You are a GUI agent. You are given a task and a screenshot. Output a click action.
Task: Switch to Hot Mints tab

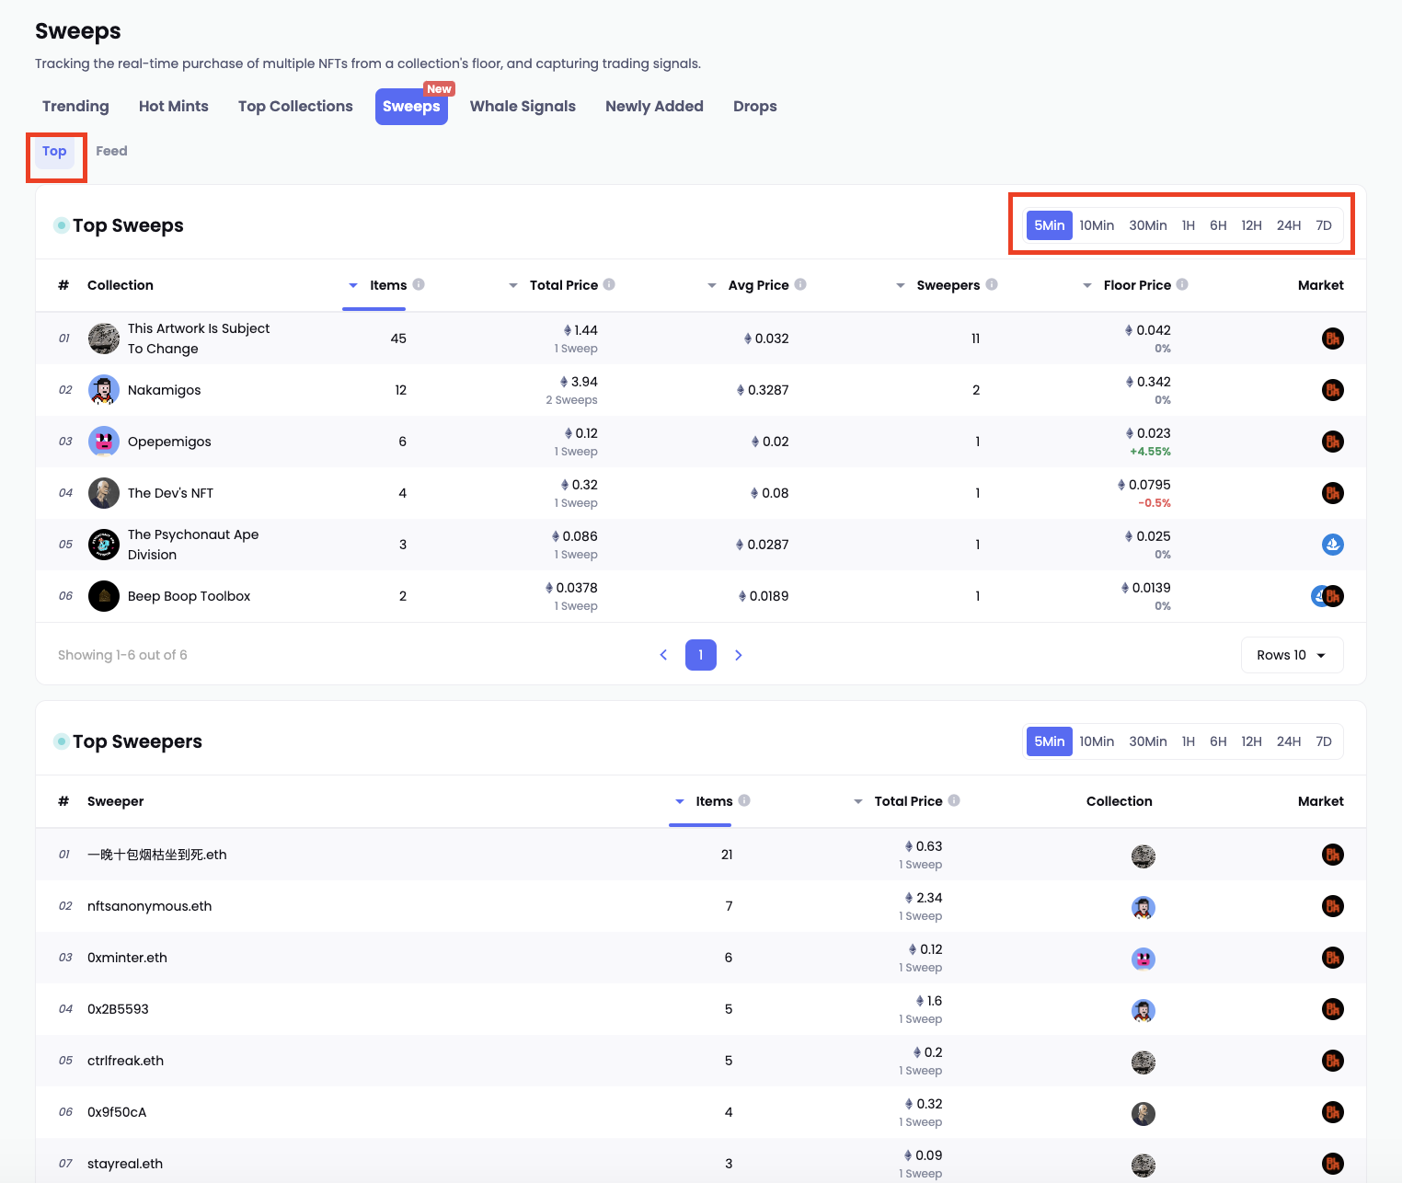[174, 107]
